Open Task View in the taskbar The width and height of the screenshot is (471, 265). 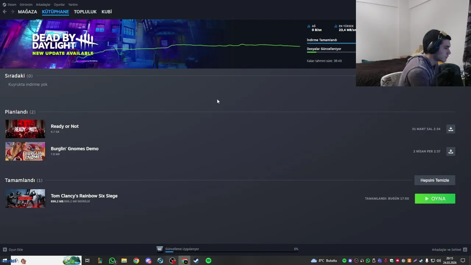click(x=87, y=261)
